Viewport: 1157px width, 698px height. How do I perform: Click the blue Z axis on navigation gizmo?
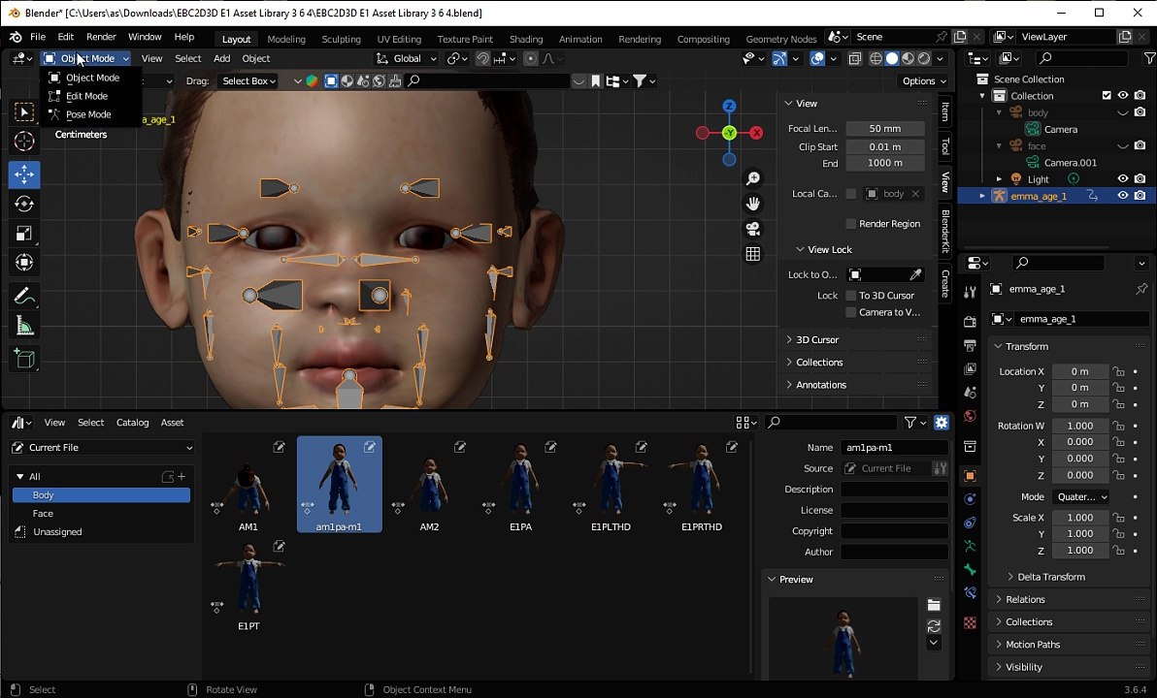[x=729, y=106]
